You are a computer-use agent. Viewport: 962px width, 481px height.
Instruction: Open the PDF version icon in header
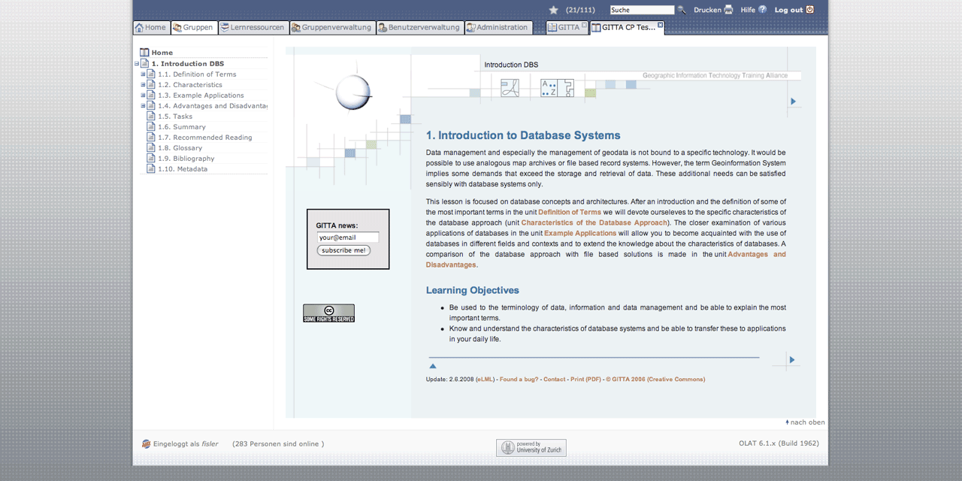pyautogui.click(x=510, y=88)
